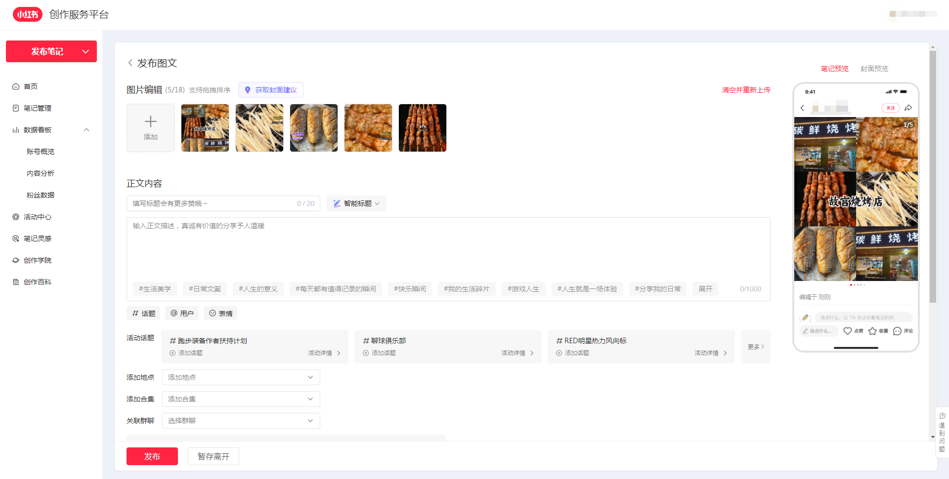Select the grilled fish image thumbnail
949x479 pixels.
pyautogui.click(x=314, y=128)
